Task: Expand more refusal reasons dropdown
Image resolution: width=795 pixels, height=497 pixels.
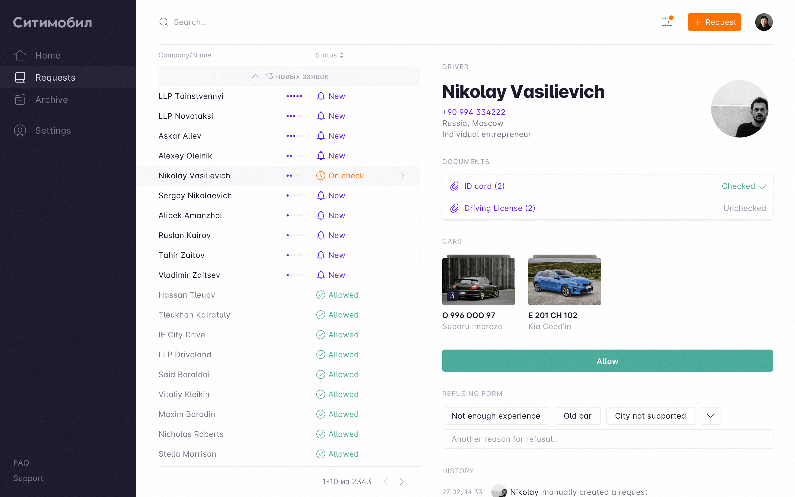Action: (710, 416)
